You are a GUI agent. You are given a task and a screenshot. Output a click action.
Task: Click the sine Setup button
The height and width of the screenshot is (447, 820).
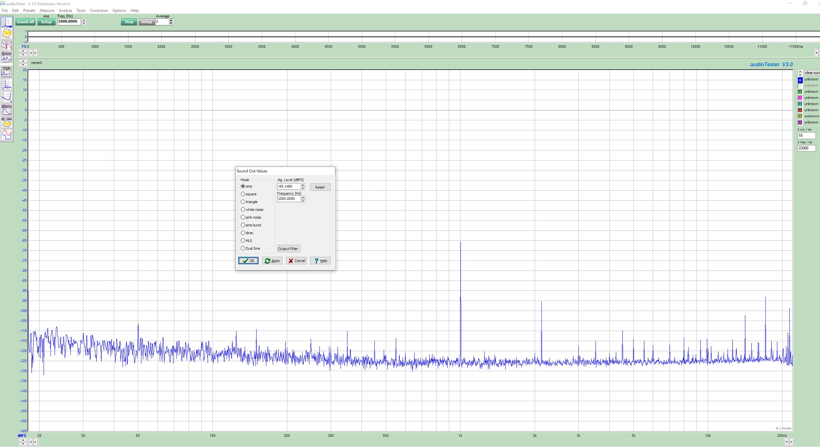tap(46, 22)
